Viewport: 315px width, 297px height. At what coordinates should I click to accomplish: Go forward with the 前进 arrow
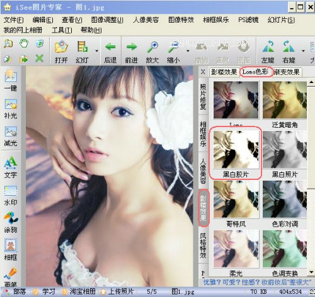(x=132, y=47)
